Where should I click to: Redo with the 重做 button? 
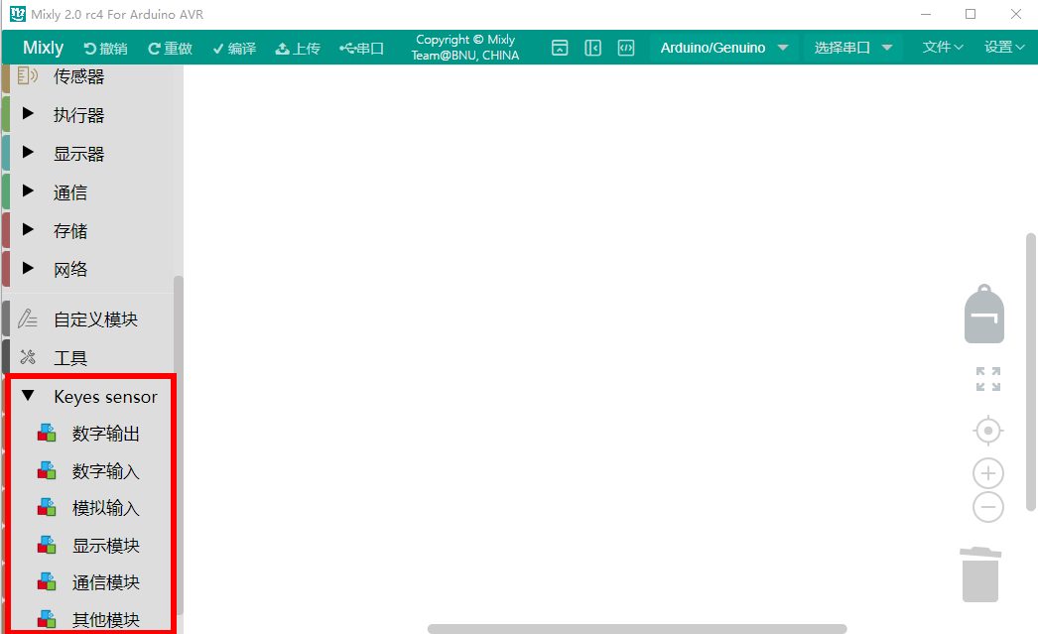(170, 49)
